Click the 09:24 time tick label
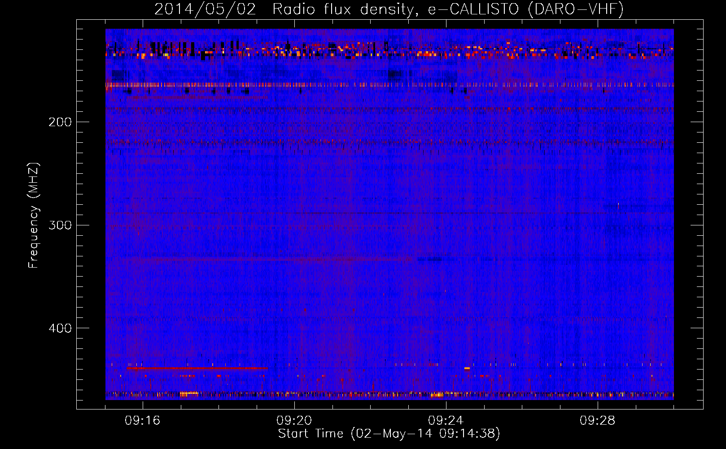 (446, 421)
